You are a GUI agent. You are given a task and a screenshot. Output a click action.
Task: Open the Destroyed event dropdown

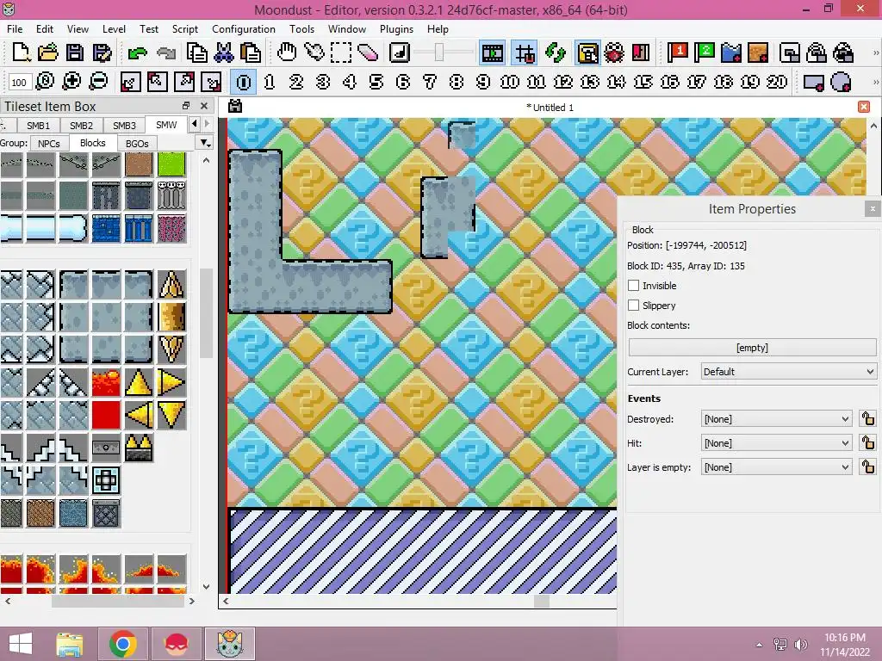pyautogui.click(x=777, y=419)
